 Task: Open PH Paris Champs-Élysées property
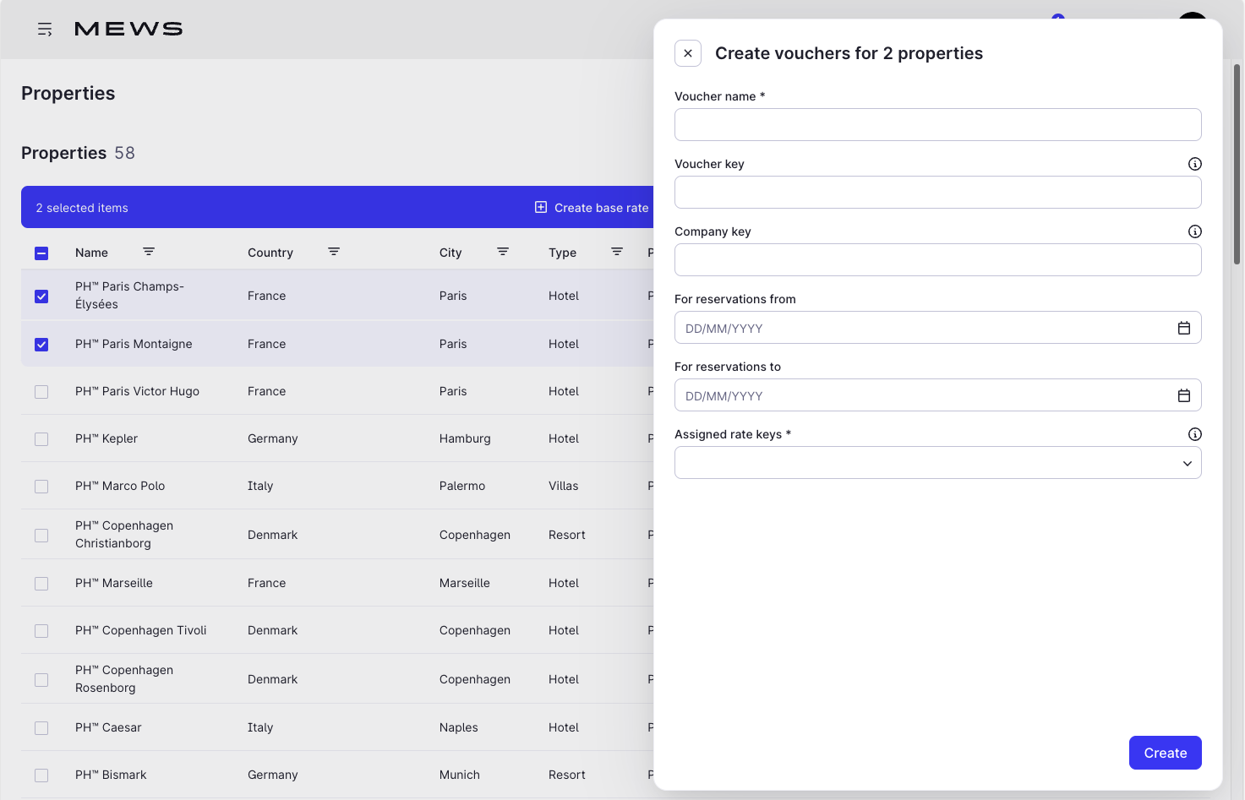(129, 296)
